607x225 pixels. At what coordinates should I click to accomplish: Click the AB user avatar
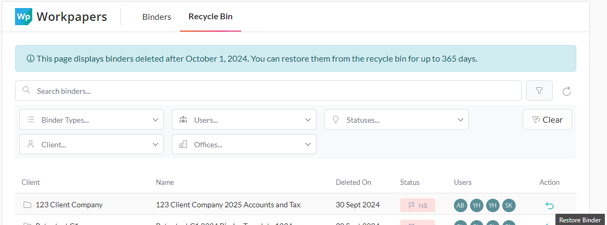[x=460, y=206]
